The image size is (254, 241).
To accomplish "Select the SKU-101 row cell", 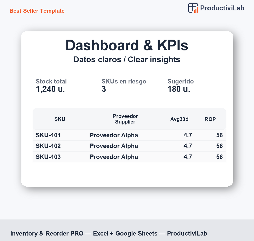I will (48, 135).
